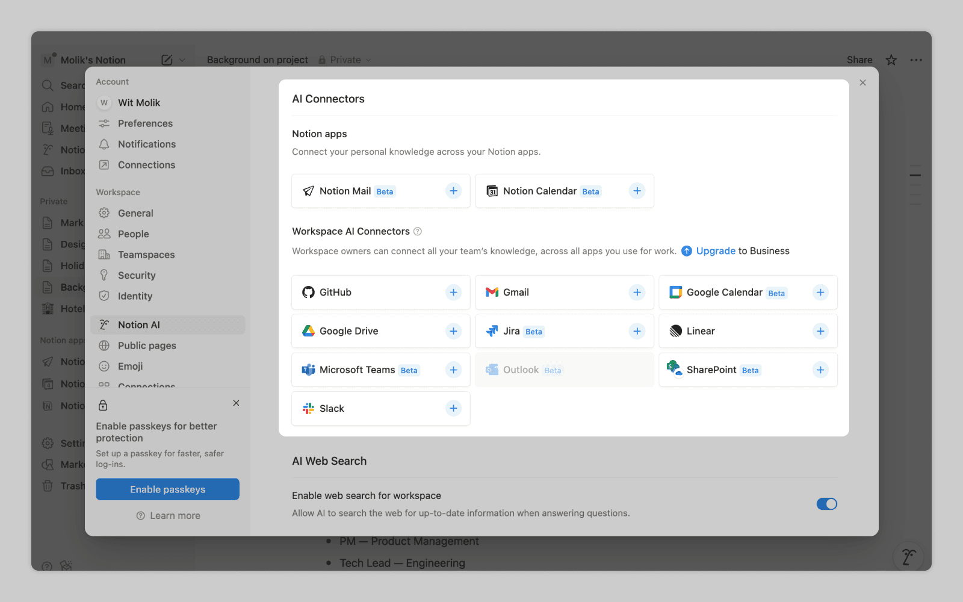The image size is (963, 602).
Task: Open Security settings
Action: (x=167, y=275)
